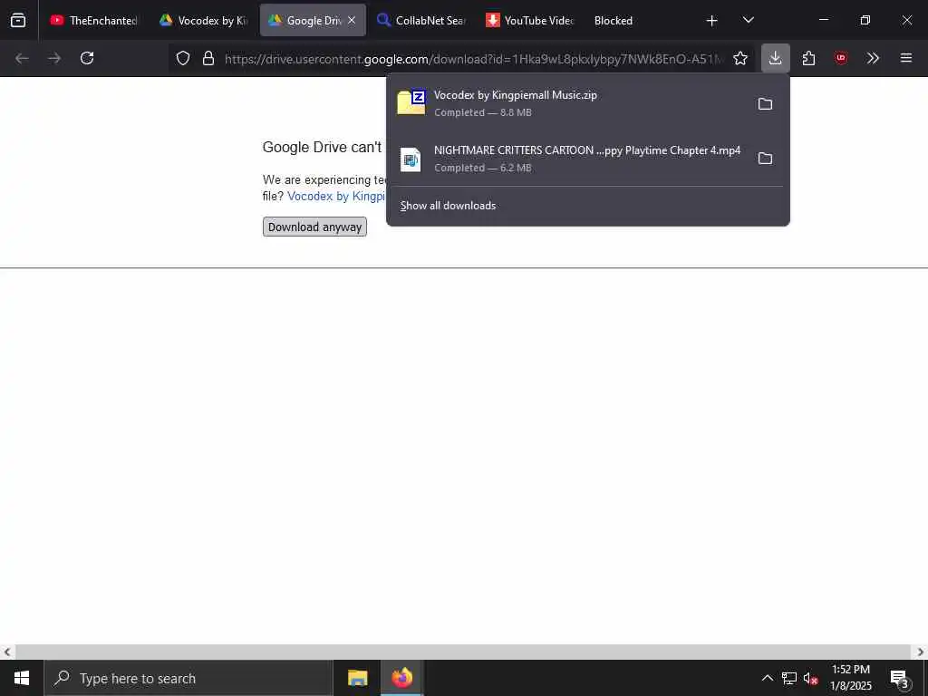Close the Google Drive tab
This screenshot has width=928, height=696.
352,20
